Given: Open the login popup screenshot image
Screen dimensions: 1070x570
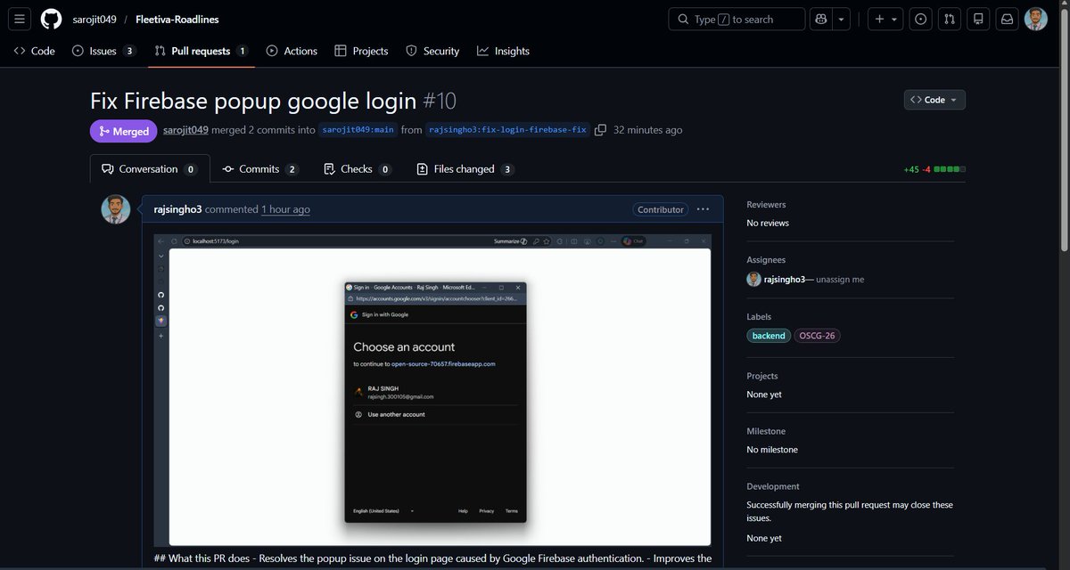Looking at the screenshot, I should pos(432,390).
